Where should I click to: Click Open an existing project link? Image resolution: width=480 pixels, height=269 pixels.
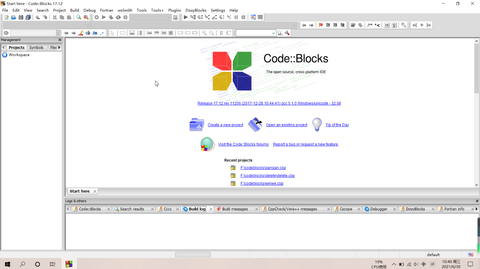pos(286,125)
